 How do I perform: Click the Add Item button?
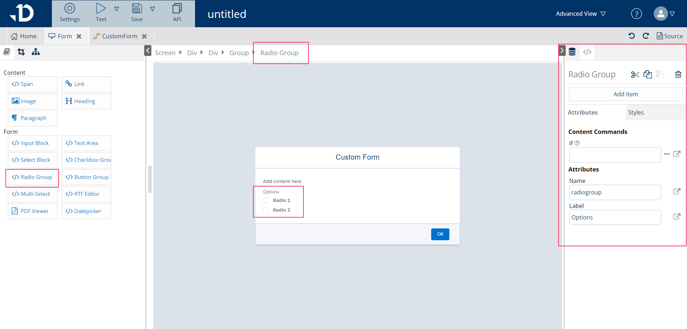[625, 94]
